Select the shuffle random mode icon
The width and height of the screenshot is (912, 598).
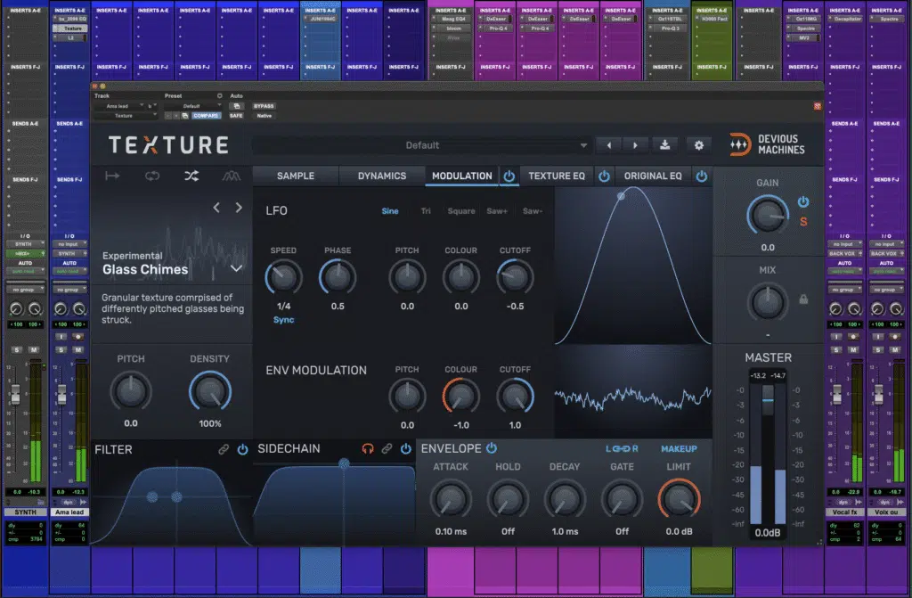click(191, 176)
